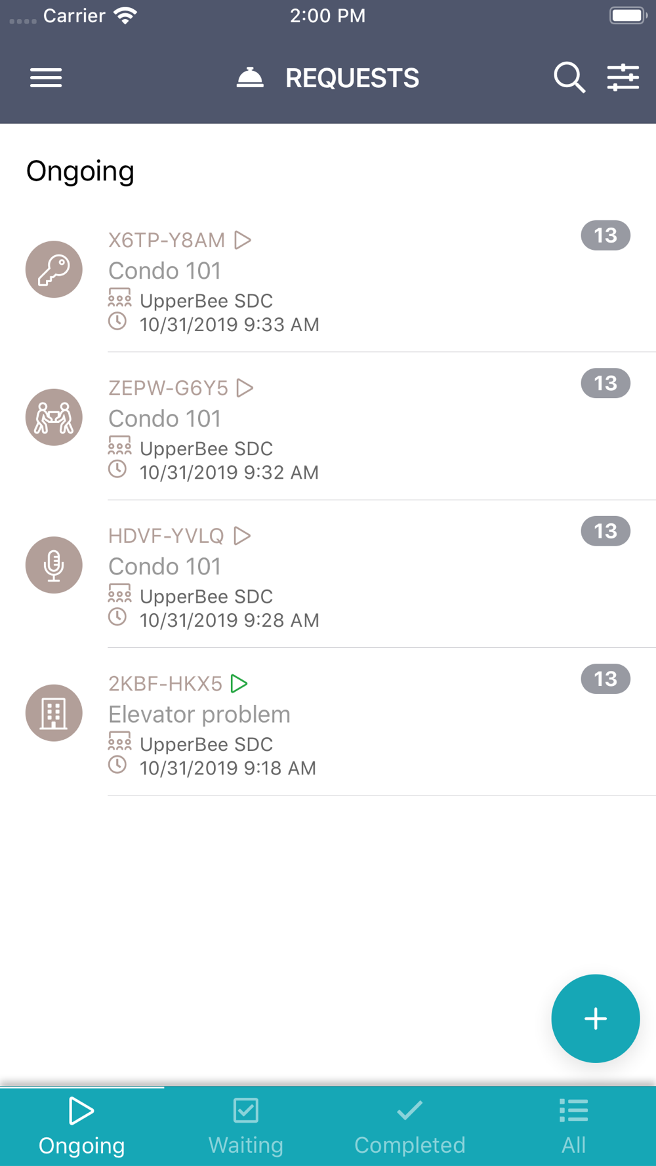The height and width of the screenshot is (1166, 656).
Task: Open request code ZEPW-G6Y5
Action: pos(168,388)
